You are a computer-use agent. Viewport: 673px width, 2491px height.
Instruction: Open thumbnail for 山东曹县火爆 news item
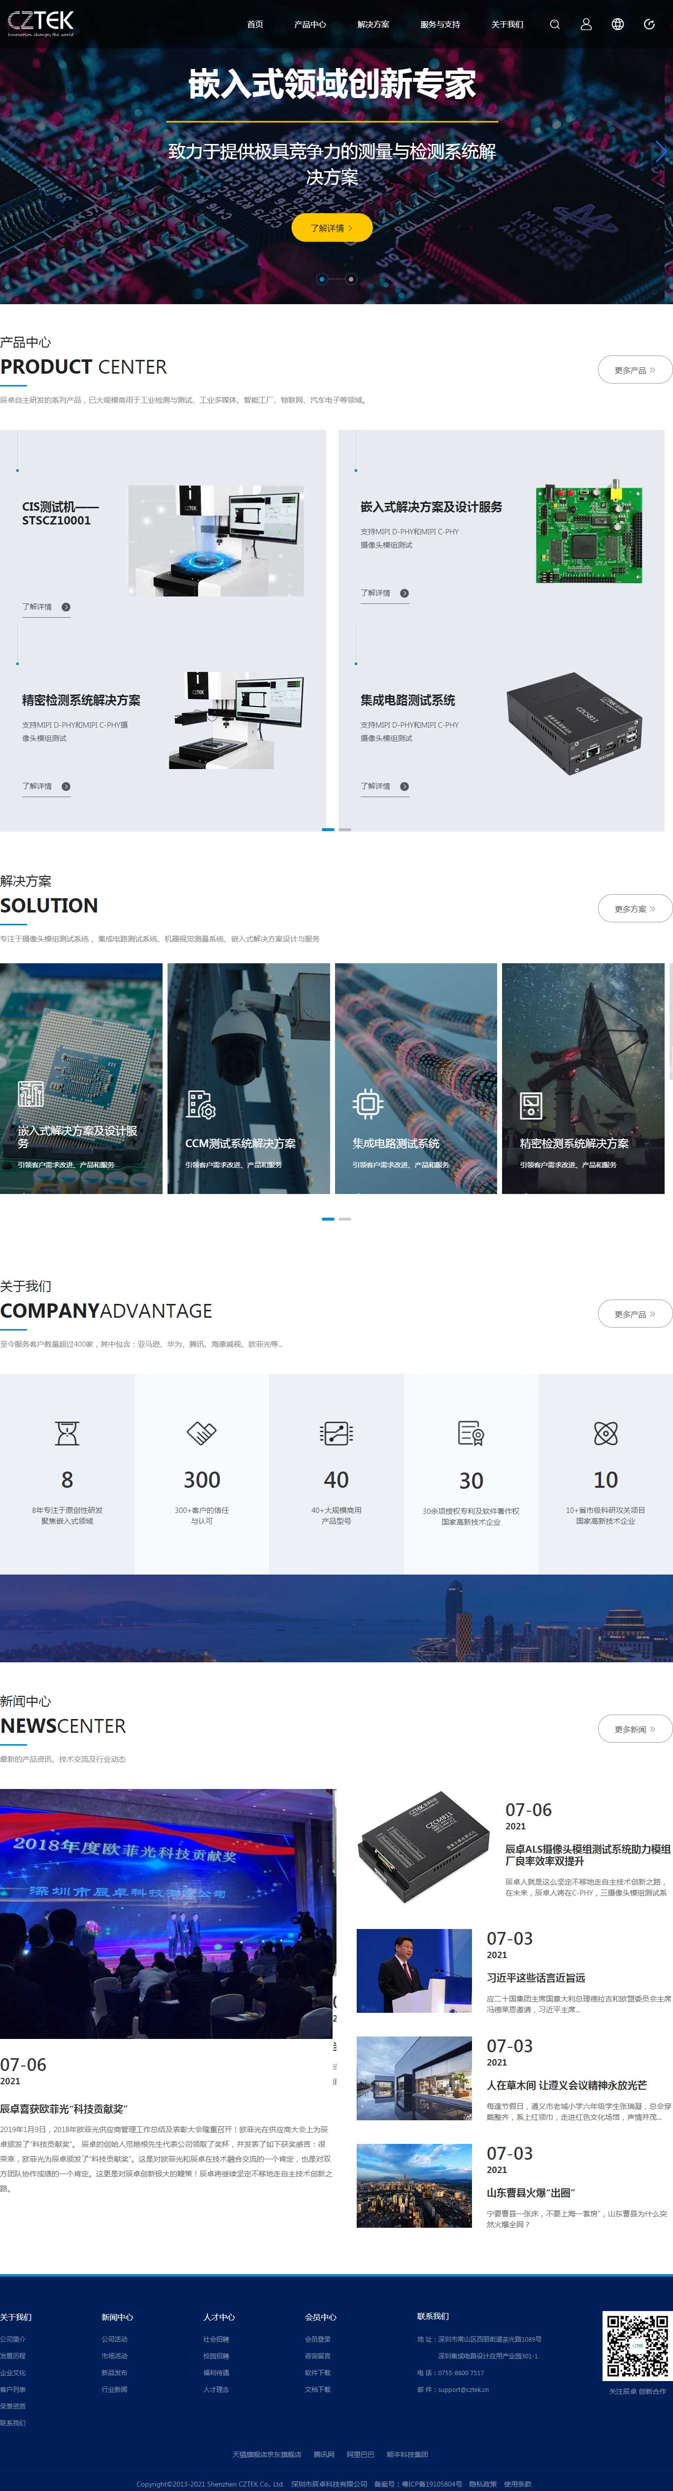pyautogui.click(x=414, y=2185)
